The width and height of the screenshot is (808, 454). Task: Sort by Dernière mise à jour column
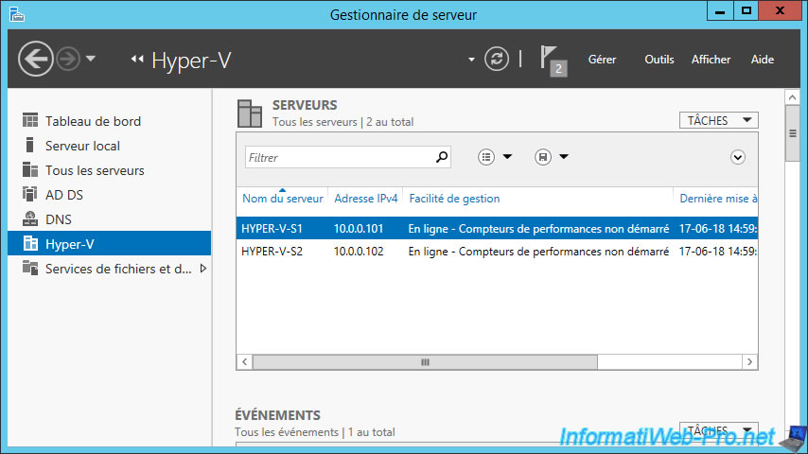click(716, 199)
